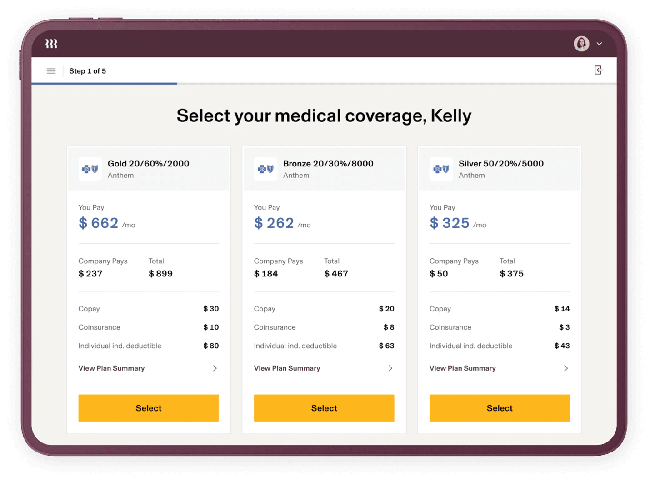The image size is (650, 482).
Task: Click the Step 1 of 5 label
Action: [87, 71]
